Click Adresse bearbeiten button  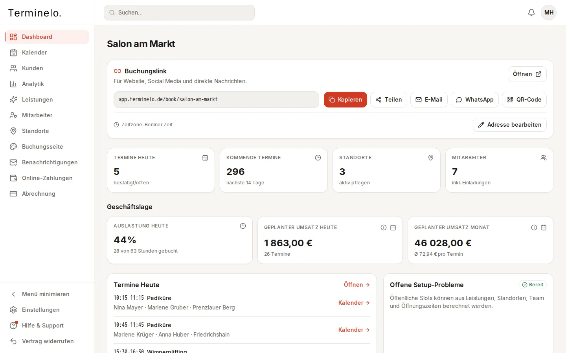[510, 125]
